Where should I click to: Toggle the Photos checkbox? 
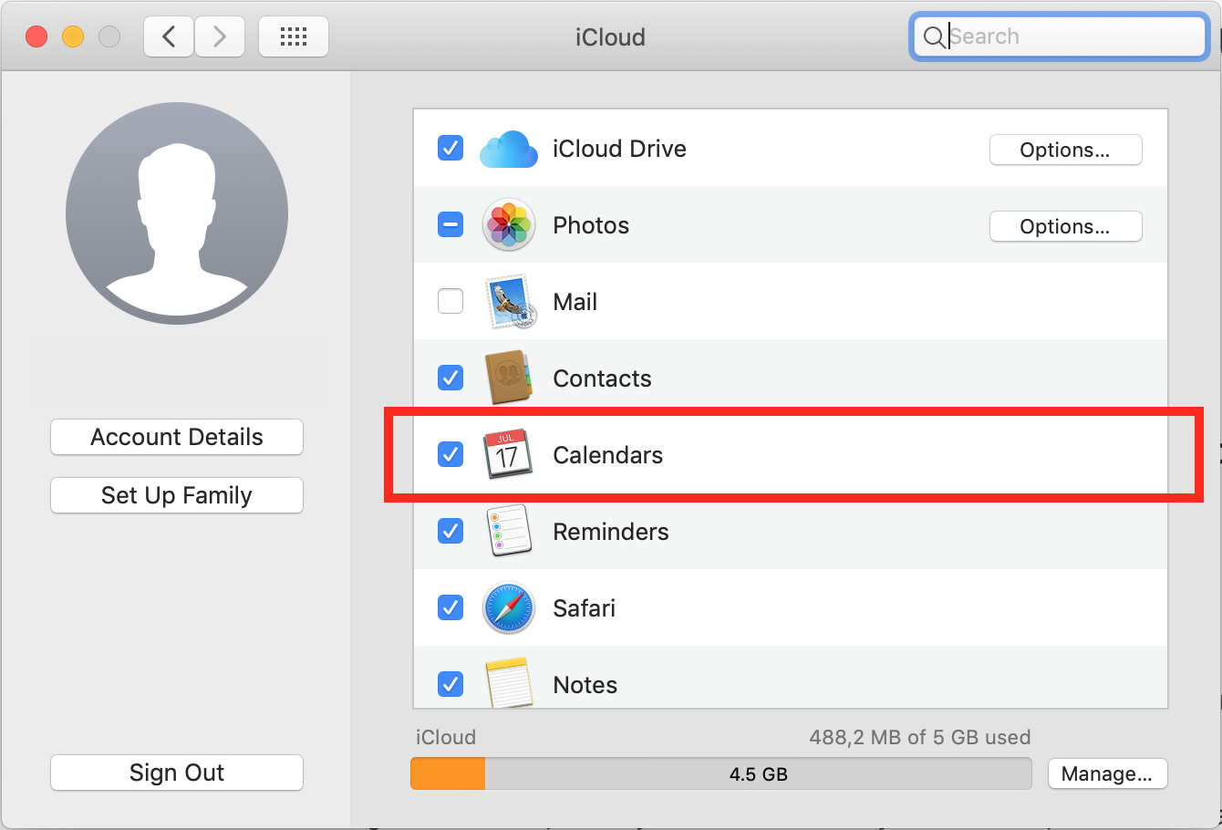(450, 224)
